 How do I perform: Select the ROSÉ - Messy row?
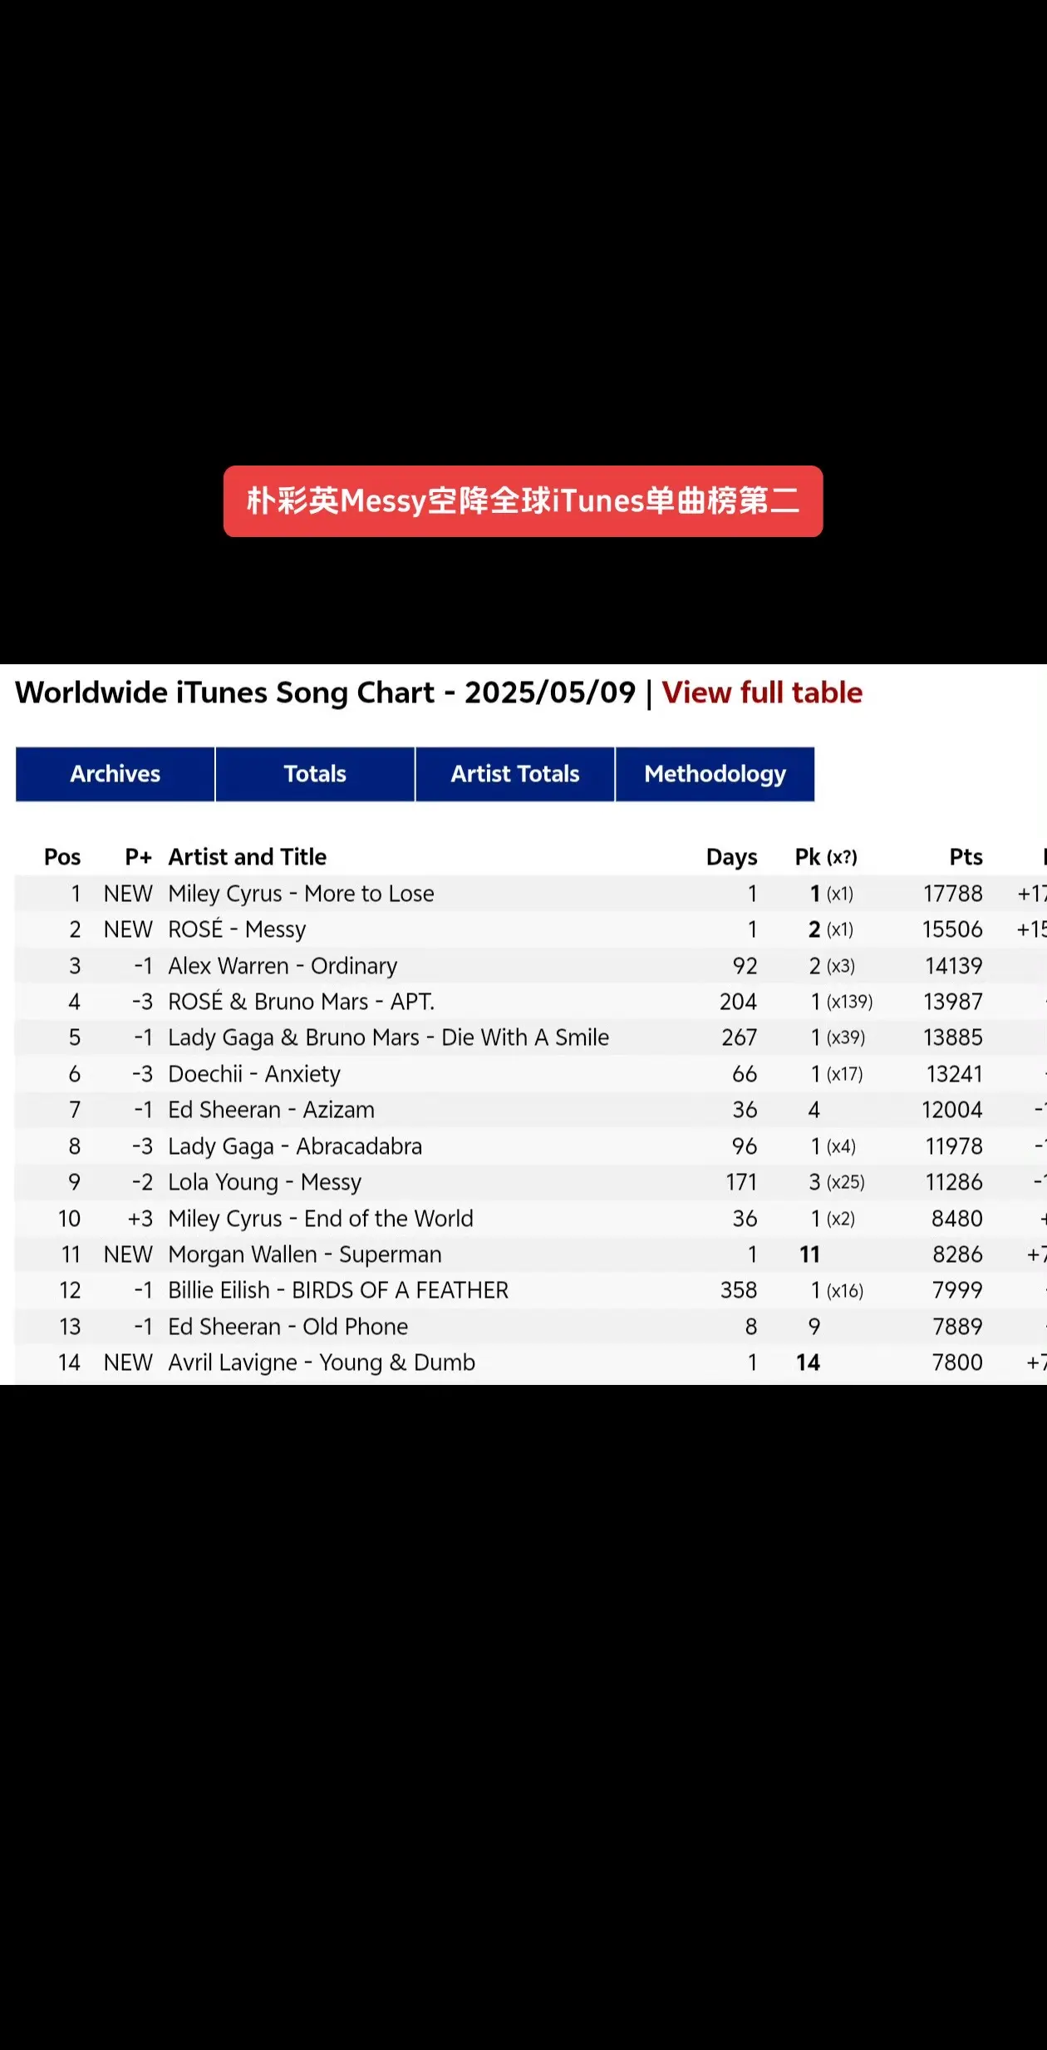pos(531,929)
